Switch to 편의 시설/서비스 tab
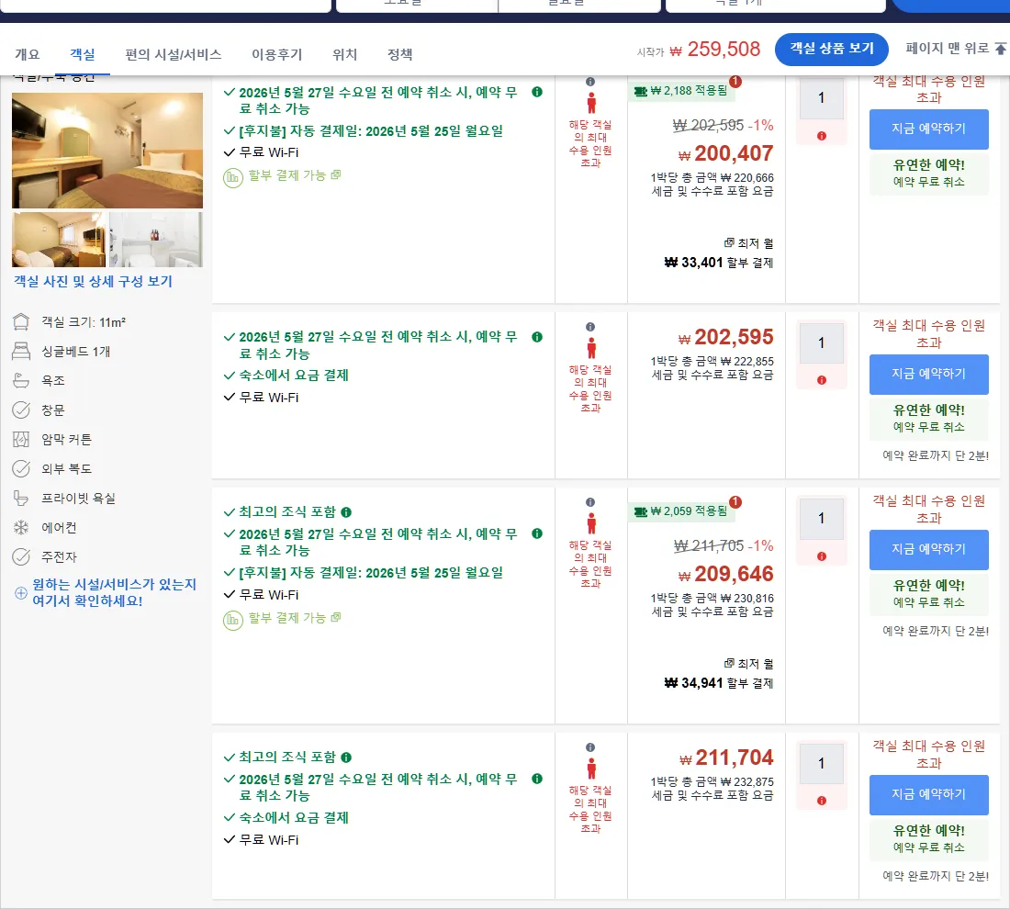Screen dimensions: 1010x909 pos(174,55)
